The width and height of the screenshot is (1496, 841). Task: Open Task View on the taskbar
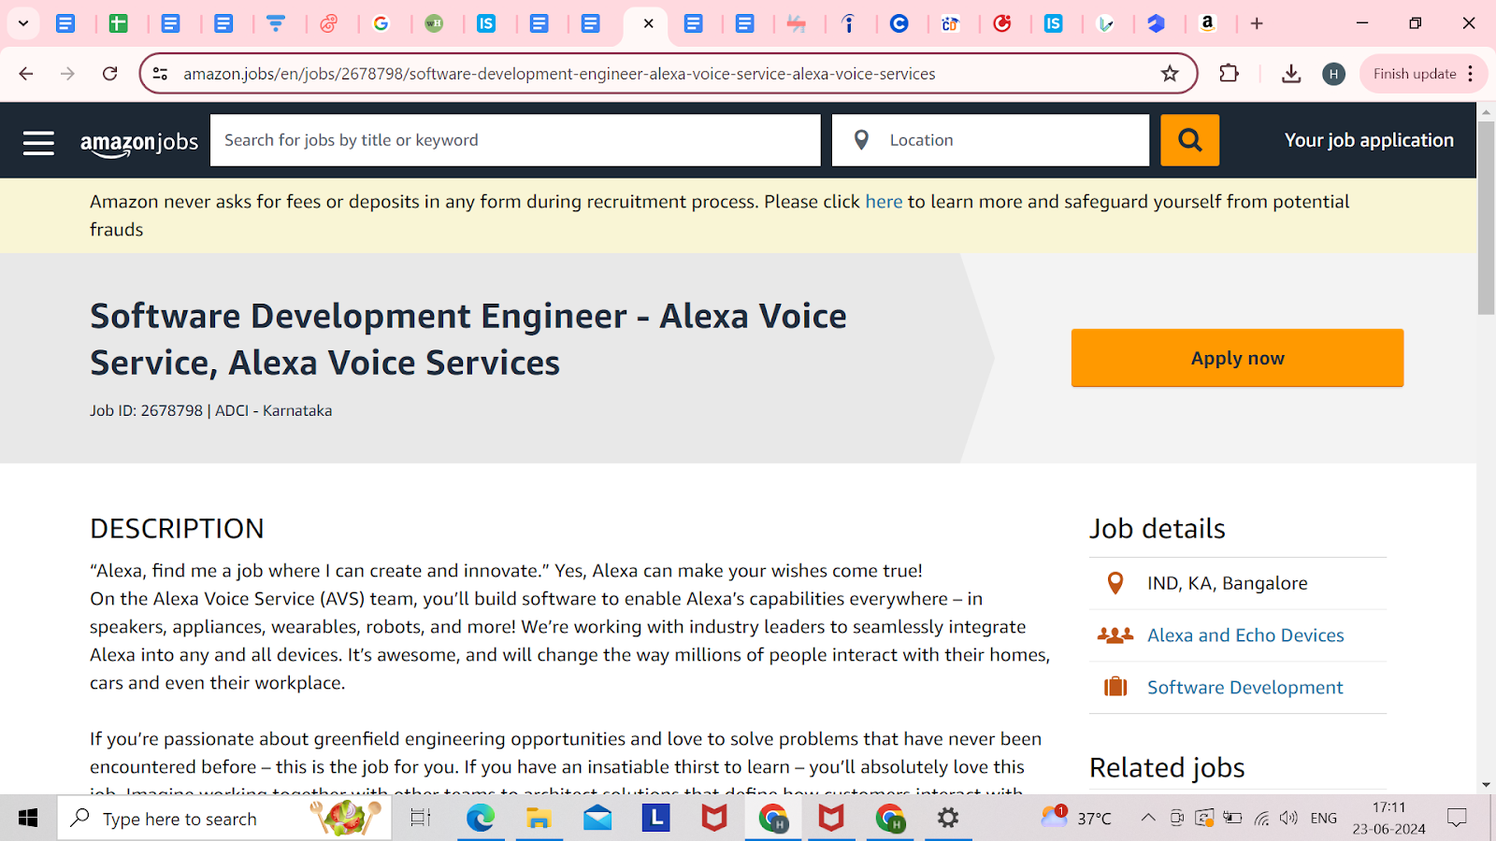click(421, 819)
